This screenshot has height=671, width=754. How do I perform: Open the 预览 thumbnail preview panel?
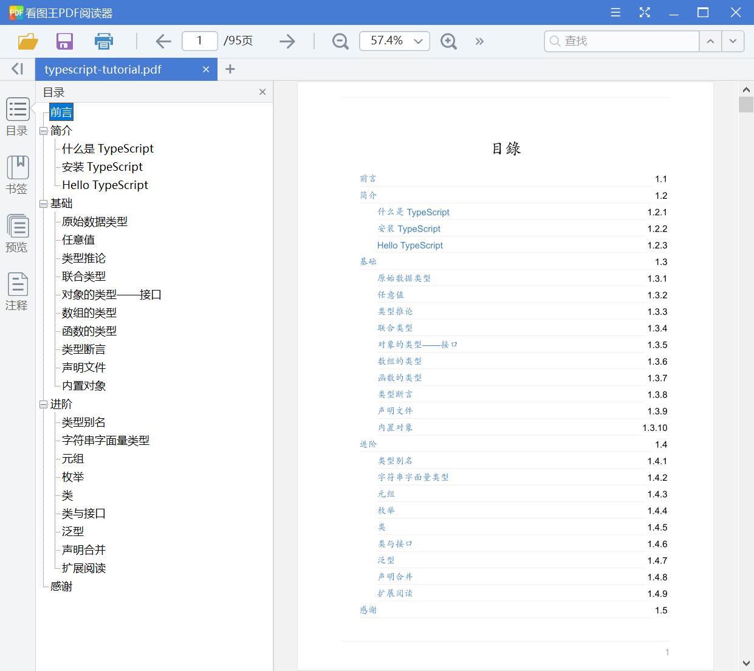tap(17, 233)
